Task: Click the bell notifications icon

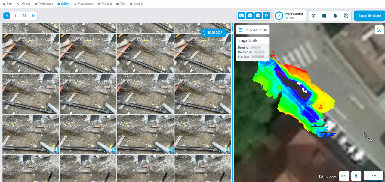Action: point(335,16)
